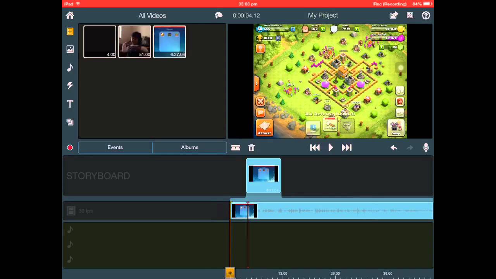Viewport: 496px width, 279px height.
Task: Click the 0:00:04.12 timecode display
Action: tap(246, 15)
